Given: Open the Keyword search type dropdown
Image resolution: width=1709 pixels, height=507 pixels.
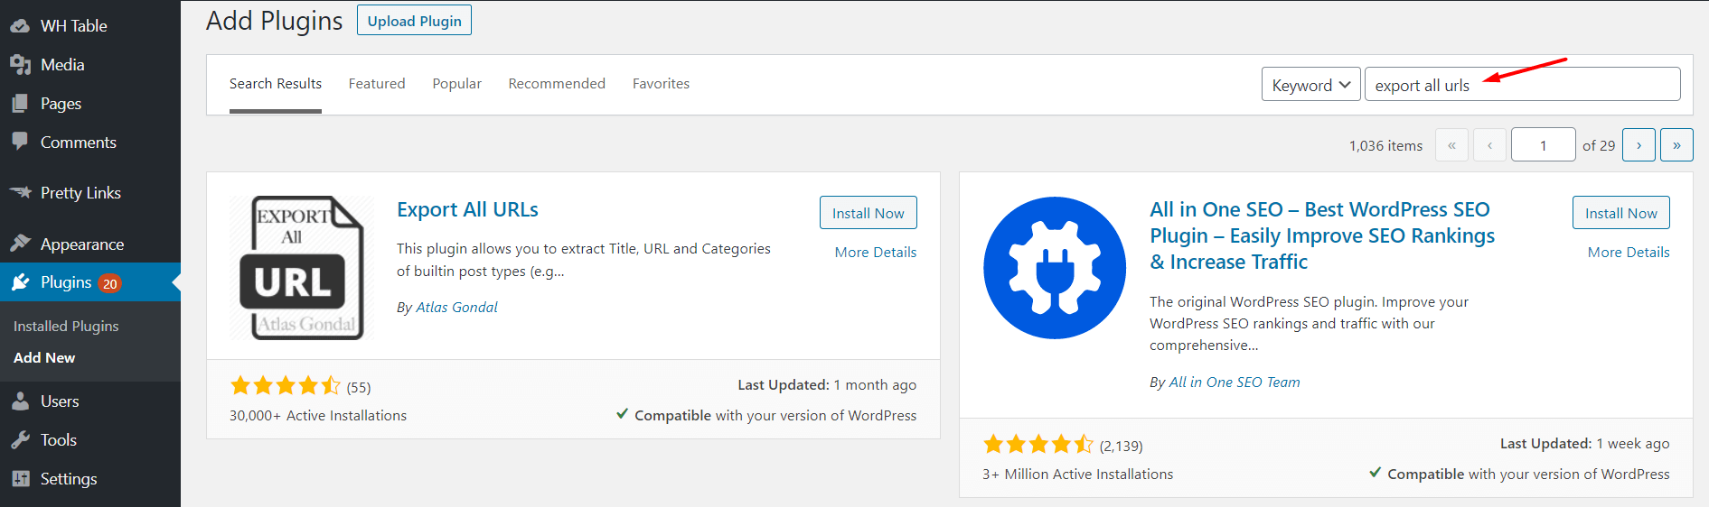Looking at the screenshot, I should (x=1310, y=85).
